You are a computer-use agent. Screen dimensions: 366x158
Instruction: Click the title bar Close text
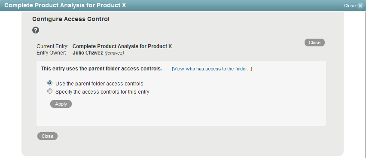[350, 6]
